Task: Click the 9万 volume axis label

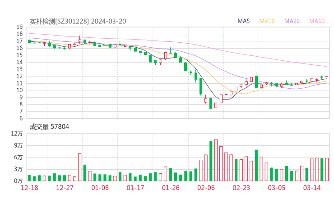Action: point(19,145)
